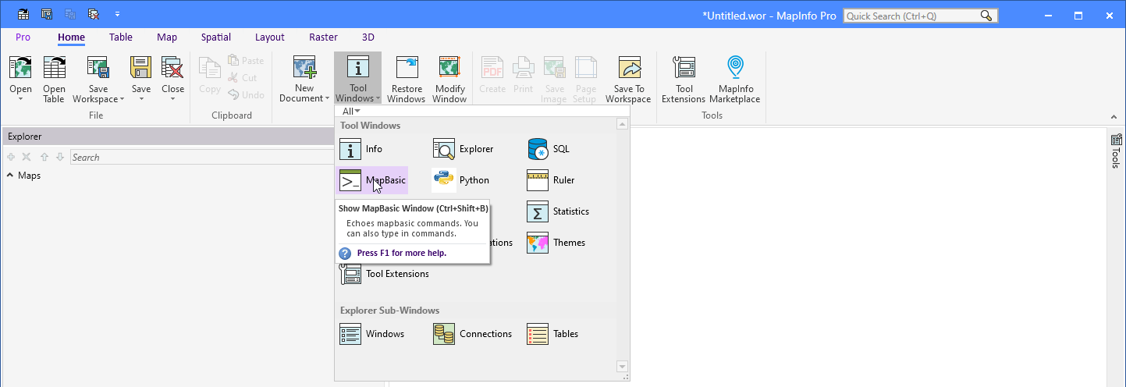1126x387 pixels.
Task: Show the MapBasic window
Action: [371, 180]
